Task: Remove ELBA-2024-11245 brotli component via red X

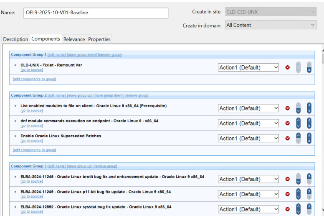Action: 287,179
